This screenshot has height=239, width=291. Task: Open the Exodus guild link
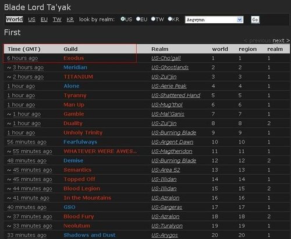pos(74,58)
